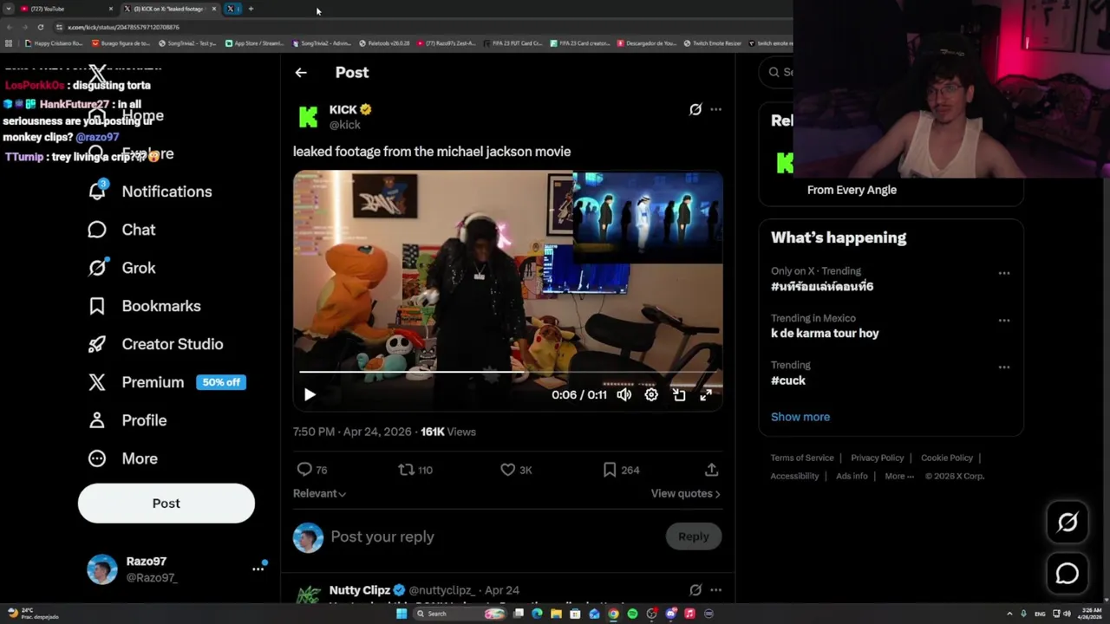This screenshot has width=1110, height=624.
Task: Switch to the YouTube browser tab
Action: 66,9
